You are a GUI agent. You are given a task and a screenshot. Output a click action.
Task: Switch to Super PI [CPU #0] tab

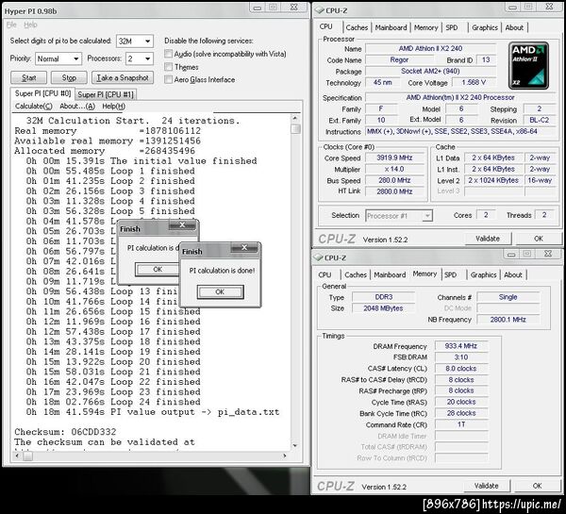click(x=42, y=93)
